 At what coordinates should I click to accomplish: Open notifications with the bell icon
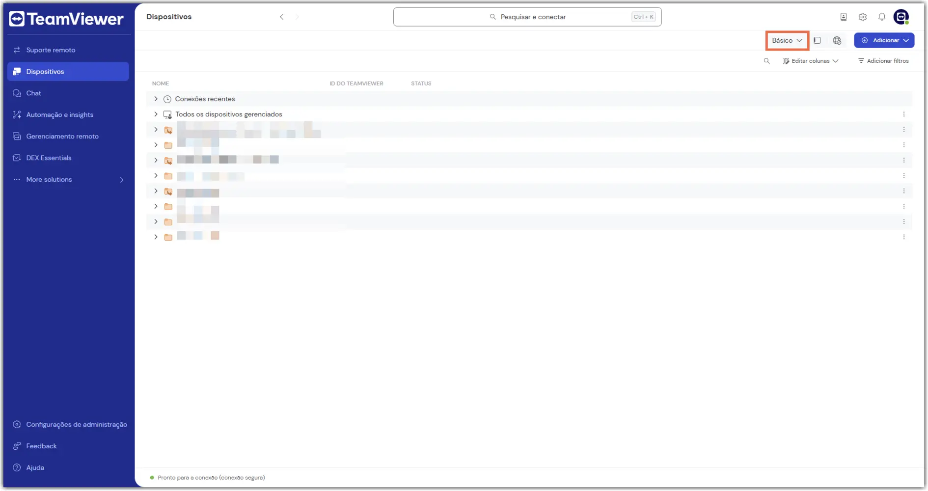coord(882,17)
